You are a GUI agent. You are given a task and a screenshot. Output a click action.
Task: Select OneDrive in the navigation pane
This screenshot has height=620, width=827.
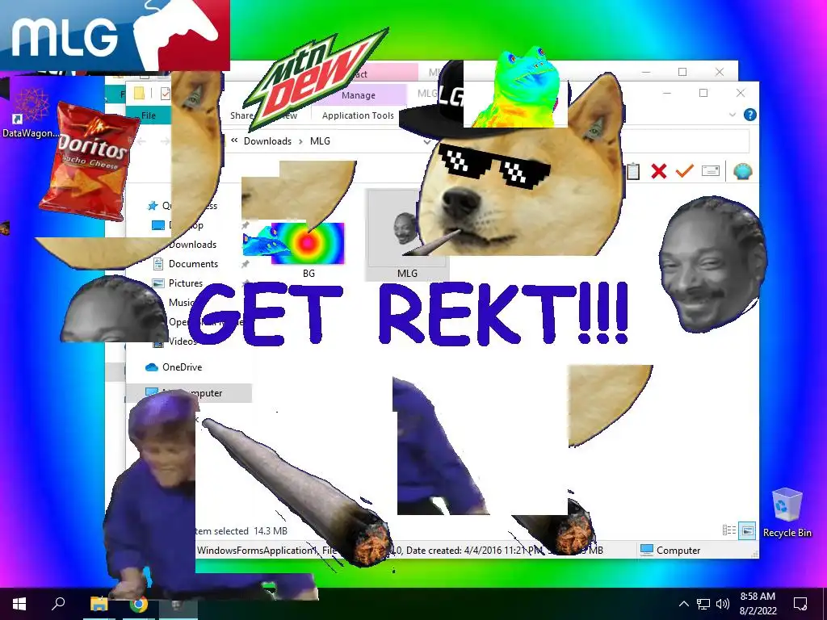[x=182, y=367]
